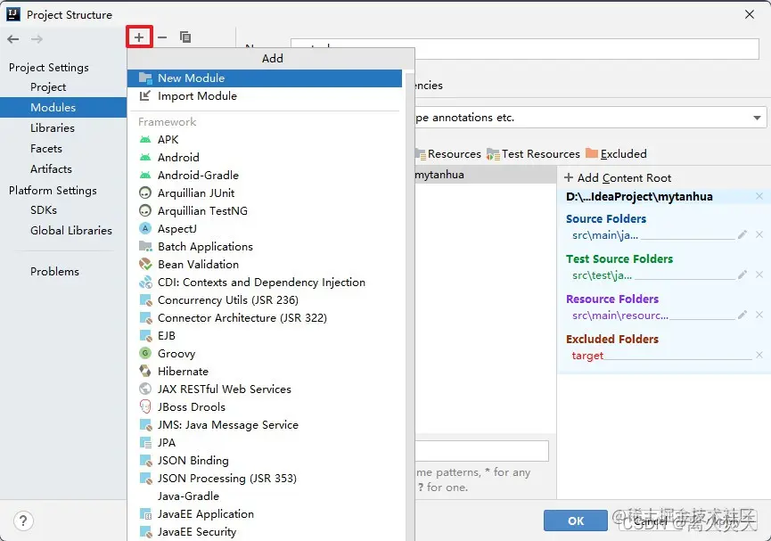Open Global Libraries settings

(71, 231)
